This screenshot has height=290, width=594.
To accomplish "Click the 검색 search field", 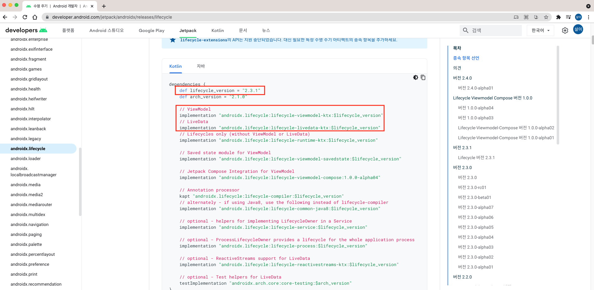I will pos(491,30).
